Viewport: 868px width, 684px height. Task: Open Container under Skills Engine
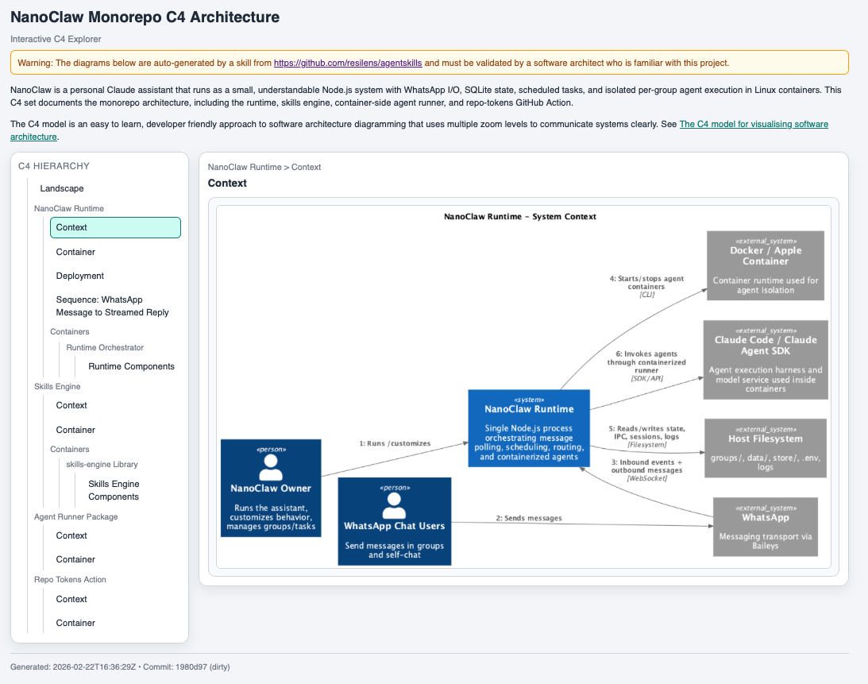(75, 430)
